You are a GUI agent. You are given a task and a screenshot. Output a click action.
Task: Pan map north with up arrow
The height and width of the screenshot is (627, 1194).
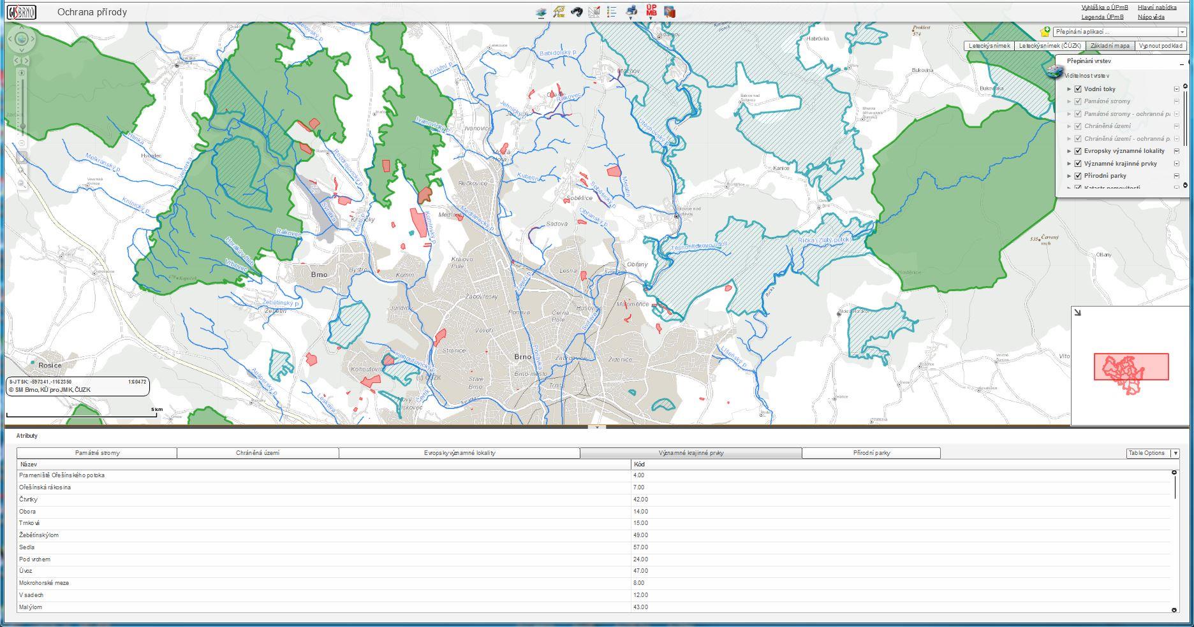[22, 28]
